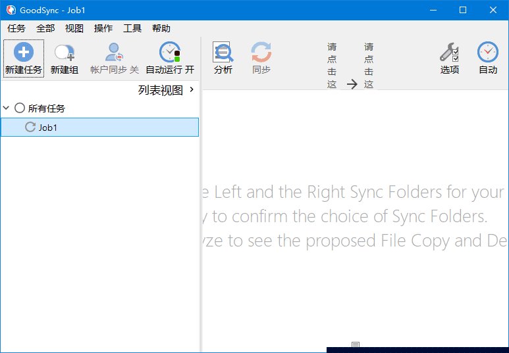Expand the 列表视图 chevron
The image size is (509, 353).
point(192,89)
